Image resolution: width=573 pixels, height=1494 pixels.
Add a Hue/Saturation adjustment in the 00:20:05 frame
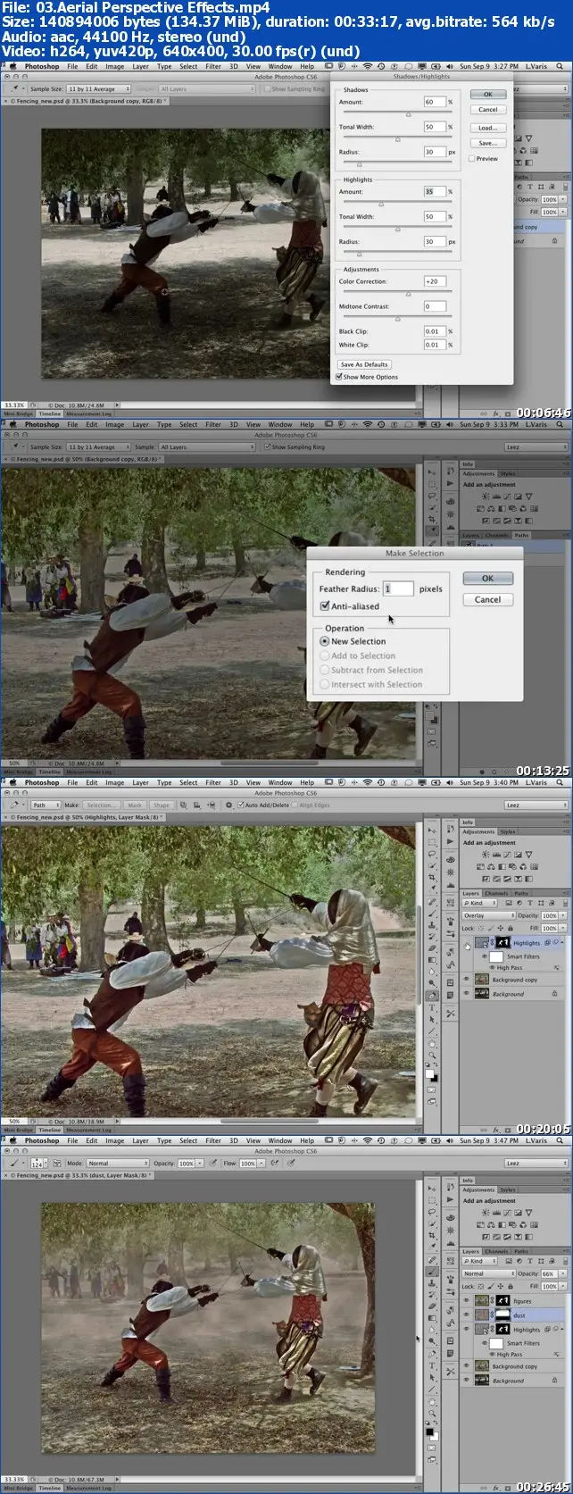point(480,867)
